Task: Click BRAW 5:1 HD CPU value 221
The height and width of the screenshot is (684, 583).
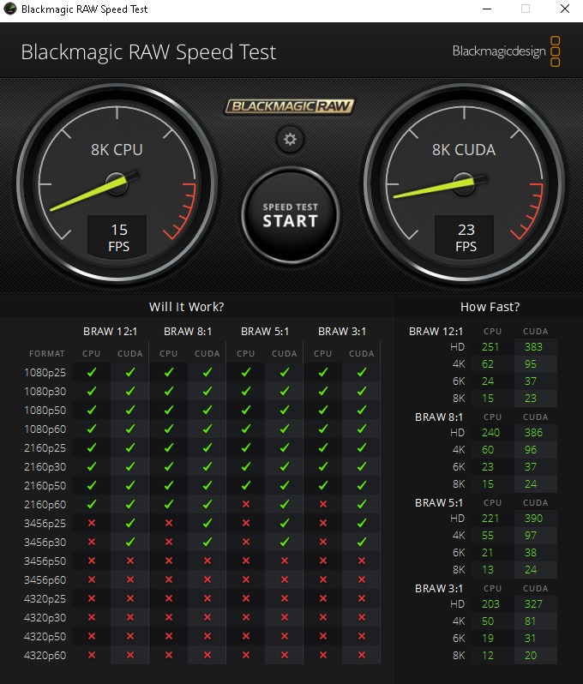Action: coord(490,519)
